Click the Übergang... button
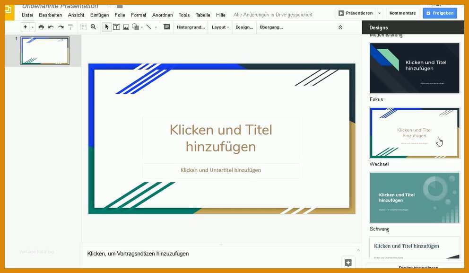Image resolution: width=469 pixels, height=273 pixels. click(271, 27)
